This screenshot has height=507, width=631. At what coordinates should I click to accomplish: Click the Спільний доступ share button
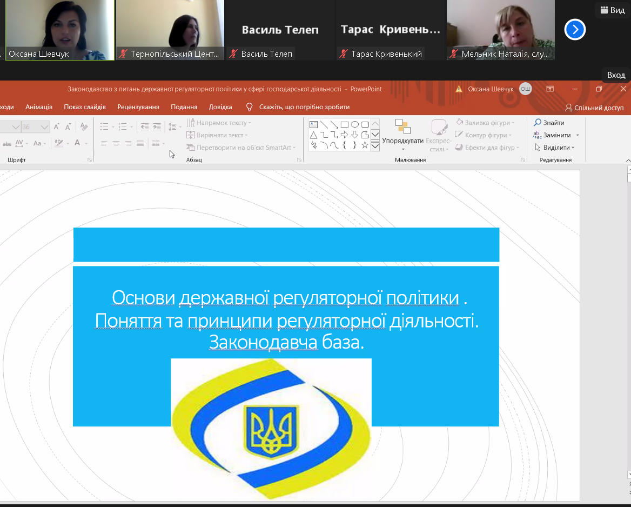(594, 108)
